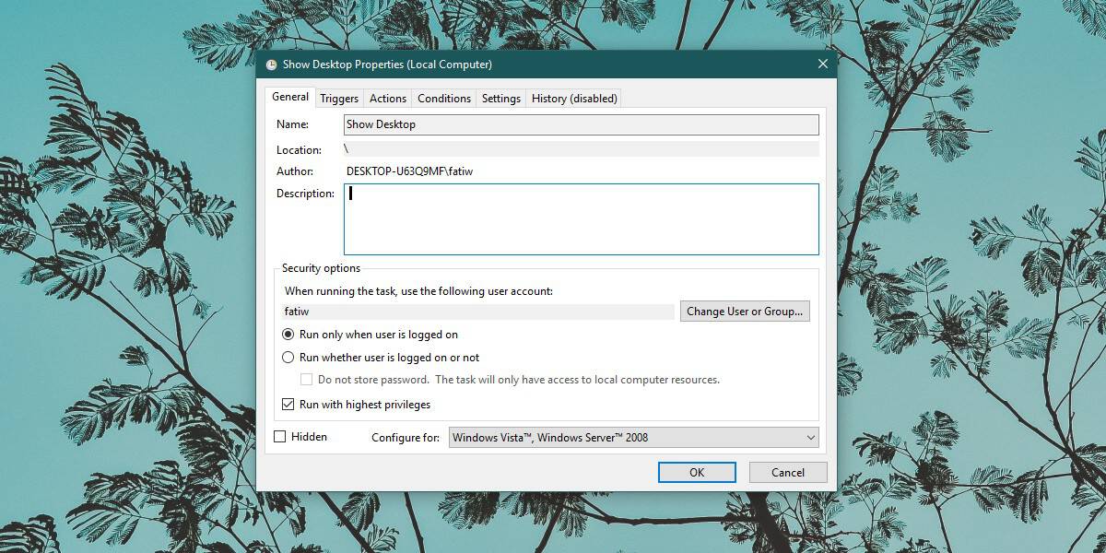Switch to the Settings tab
Screen dimensions: 1106x553
coord(501,99)
